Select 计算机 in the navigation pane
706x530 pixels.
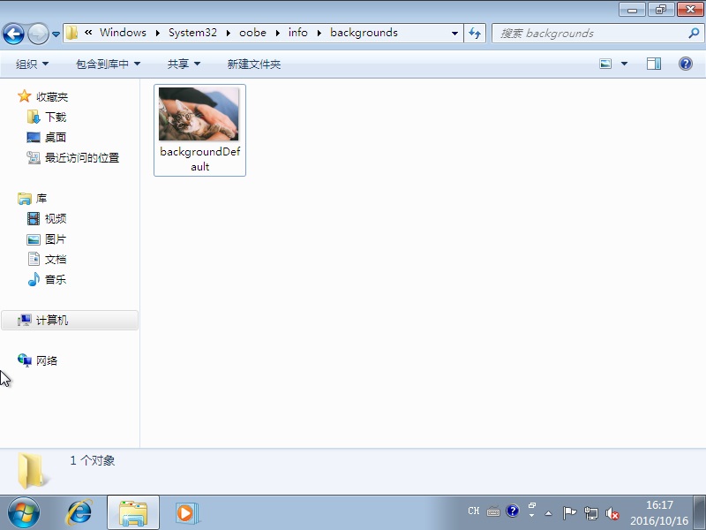pos(70,320)
